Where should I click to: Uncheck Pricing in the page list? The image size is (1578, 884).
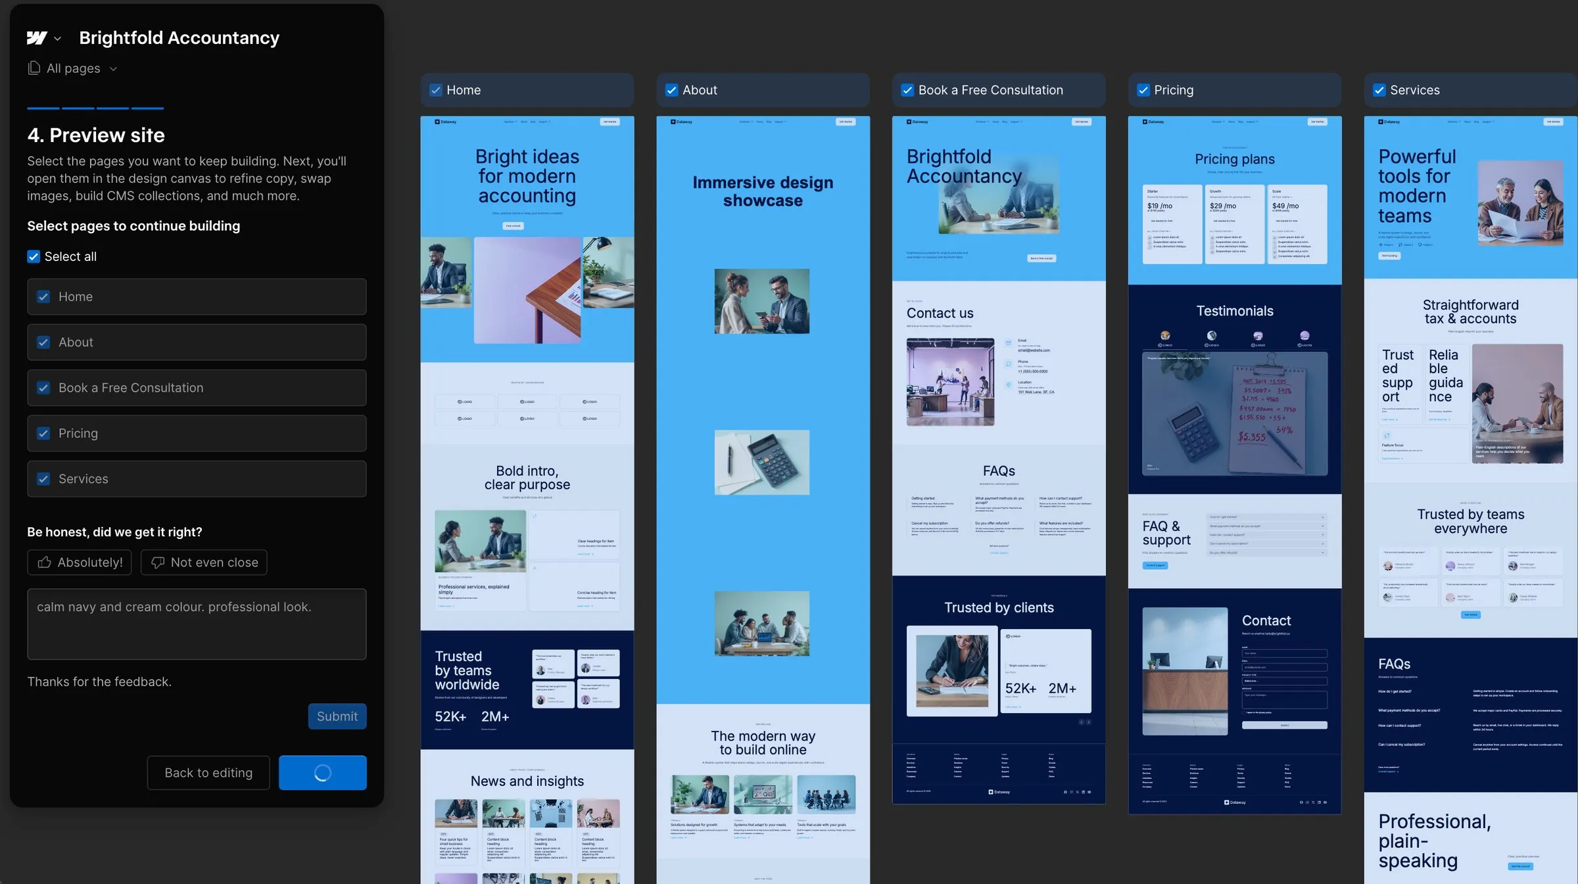pyautogui.click(x=43, y=433)
